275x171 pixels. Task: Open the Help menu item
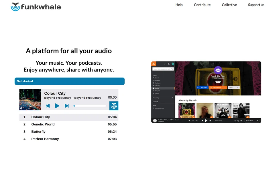click(179, 5)
